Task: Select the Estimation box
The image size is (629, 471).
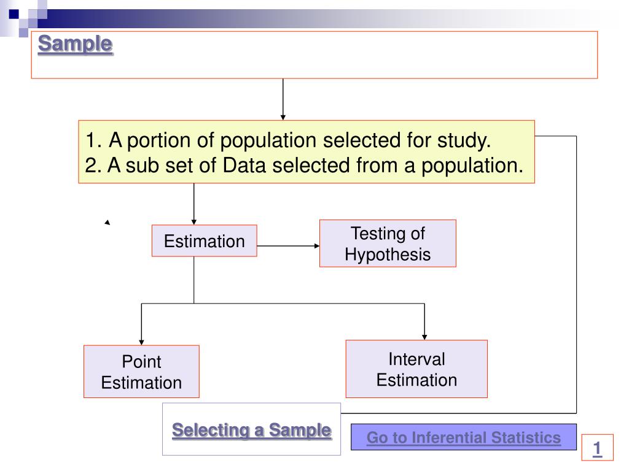Action: point(204,241)
